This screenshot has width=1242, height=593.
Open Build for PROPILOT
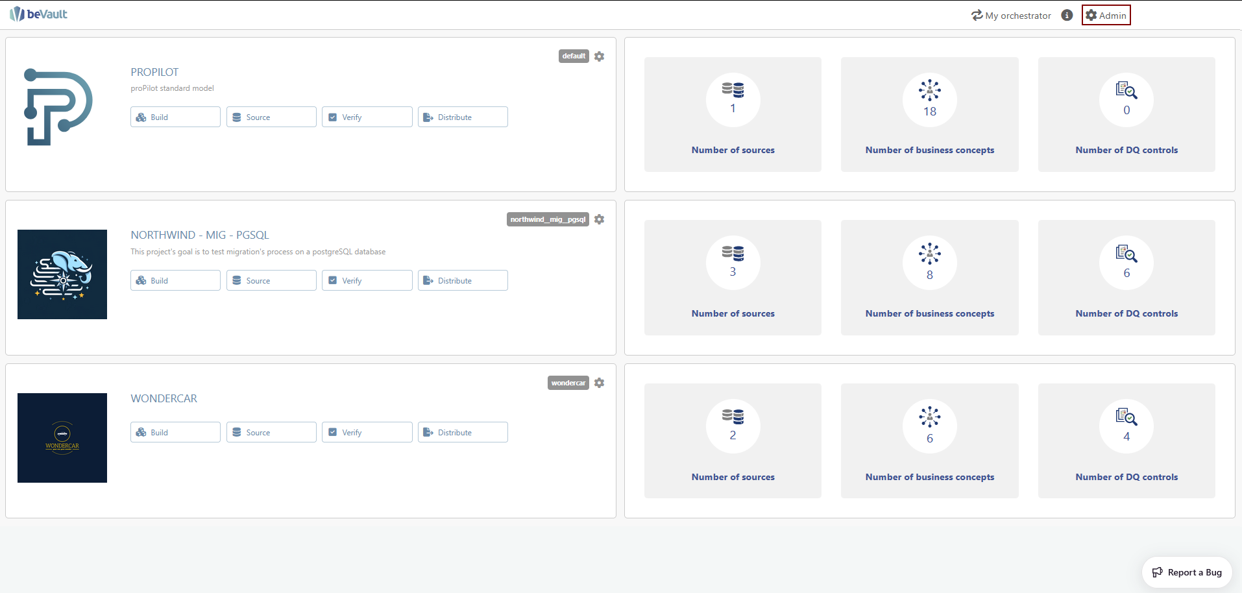pos(175,117)
